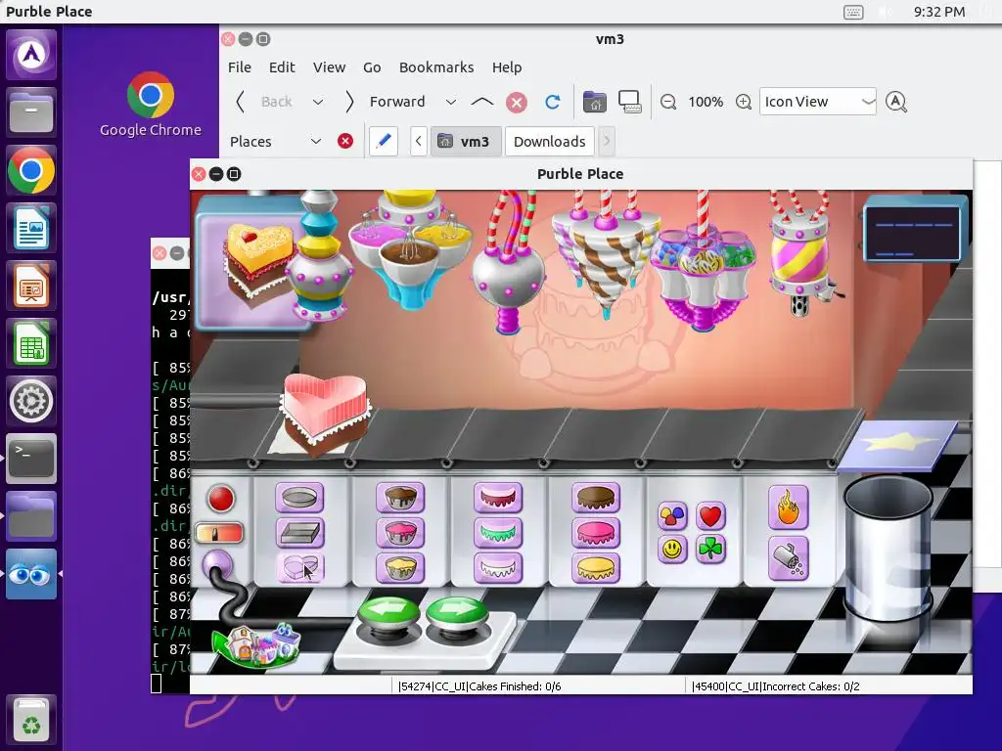This screenshot has height=751, width=1002.
Task: Open the Trash icon in dock
Action: [30, 720]
